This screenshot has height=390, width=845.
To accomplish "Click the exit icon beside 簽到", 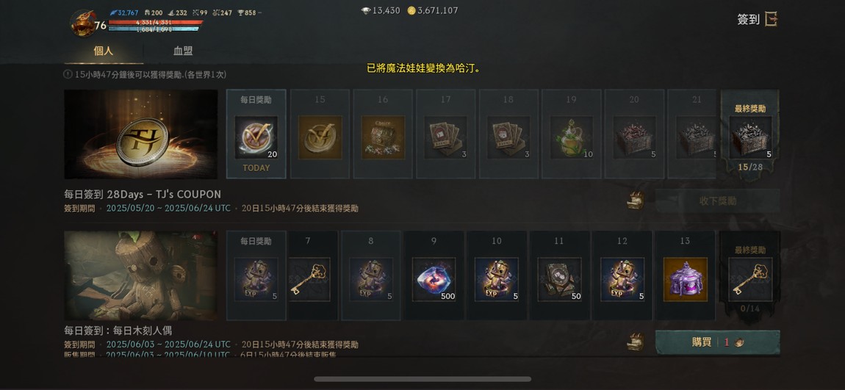I will (x=772, y=19).
